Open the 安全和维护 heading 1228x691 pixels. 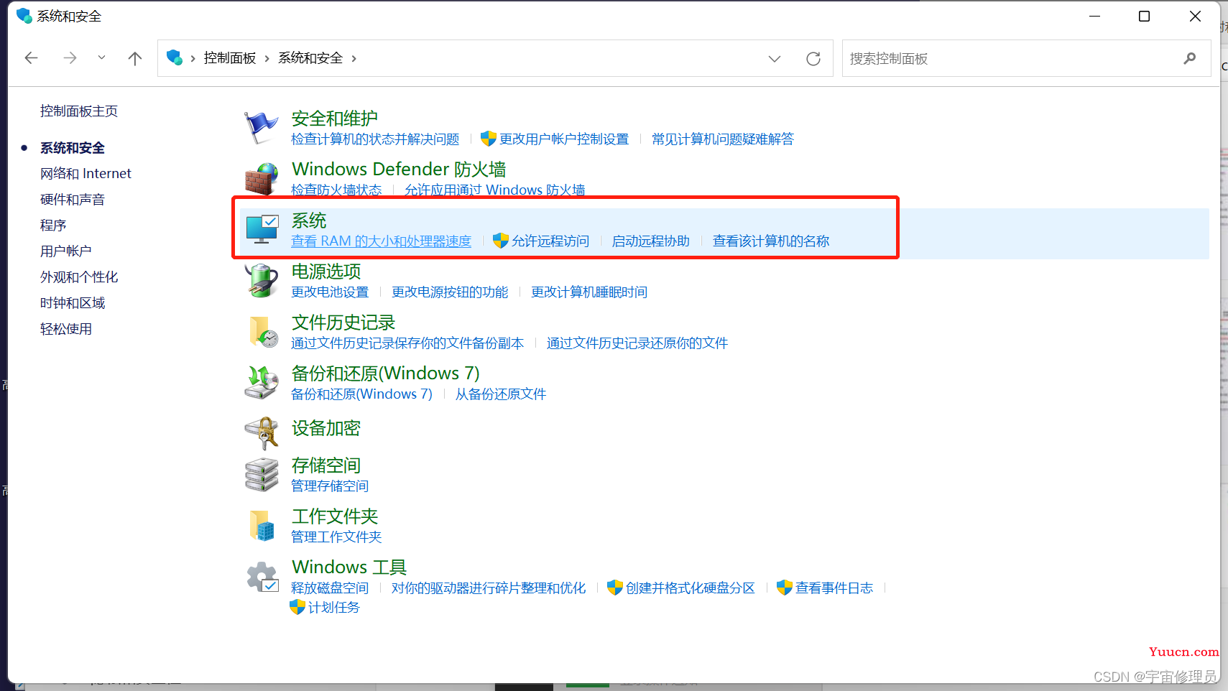[334, 118]
